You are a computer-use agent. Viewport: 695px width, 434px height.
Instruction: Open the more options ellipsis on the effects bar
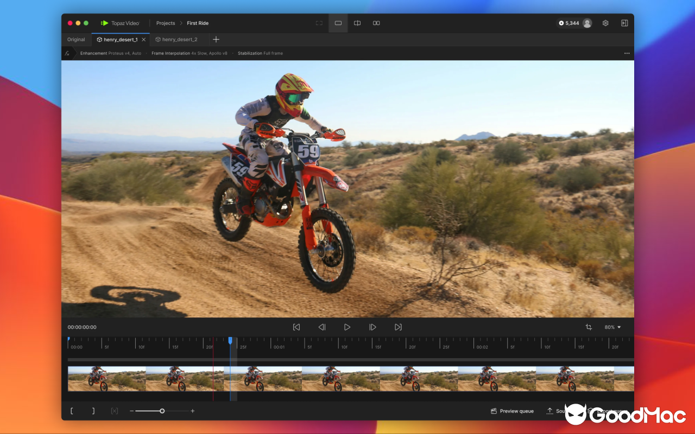[627, 53]
